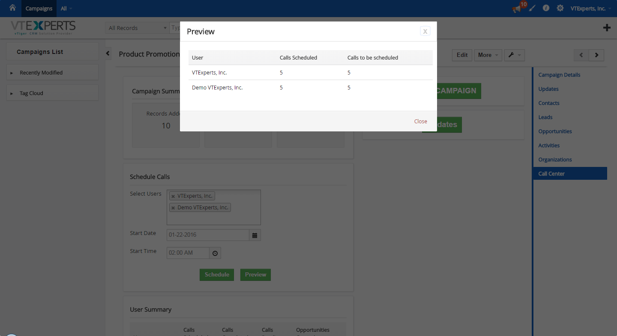Close the Preview dialog with X
This screenshot has height=336, width=617.
click(x=425, y=31)
